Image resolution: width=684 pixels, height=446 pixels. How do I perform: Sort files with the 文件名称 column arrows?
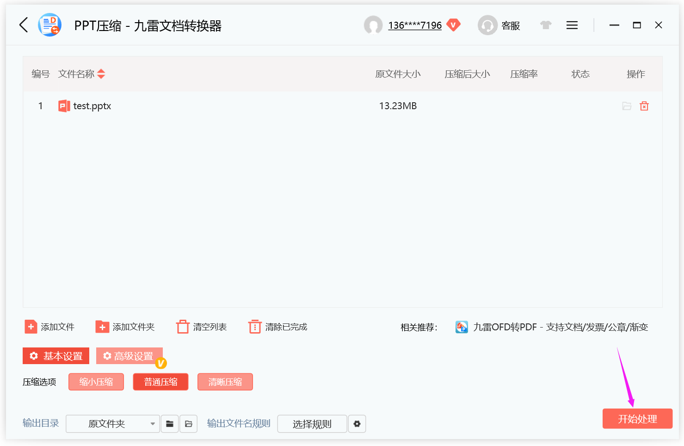click(x=101, y=74)
